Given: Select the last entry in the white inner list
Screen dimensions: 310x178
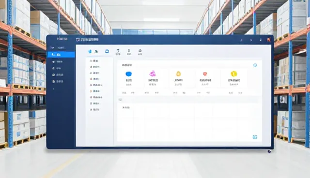Looking at the screenshot, I should click(x=95, y=109).
